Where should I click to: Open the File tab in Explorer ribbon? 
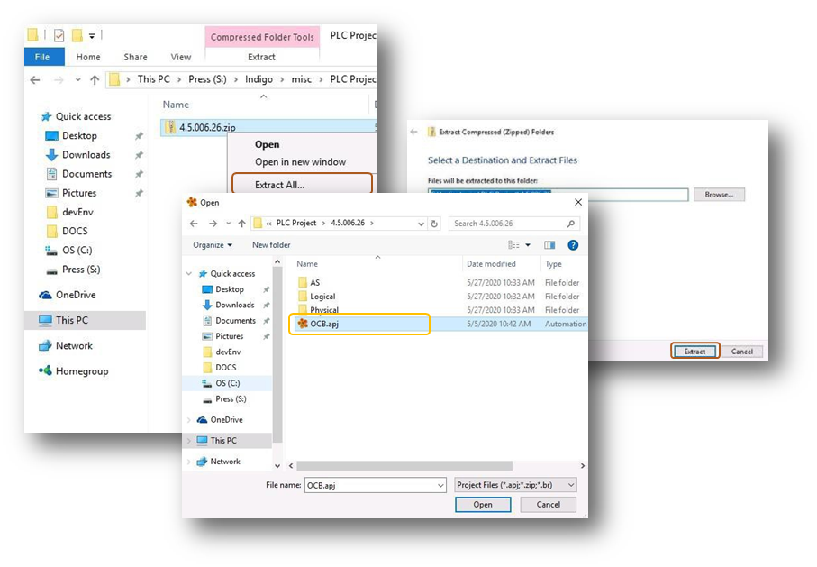tap(44, 57)
